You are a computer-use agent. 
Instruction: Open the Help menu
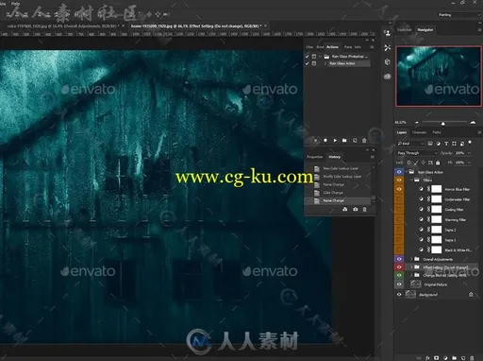tap(15, 4)
